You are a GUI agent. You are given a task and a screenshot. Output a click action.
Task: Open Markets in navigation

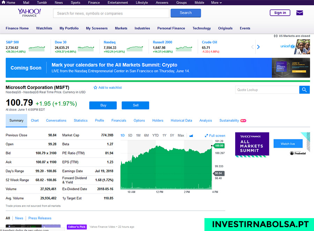tap(121, 28)
